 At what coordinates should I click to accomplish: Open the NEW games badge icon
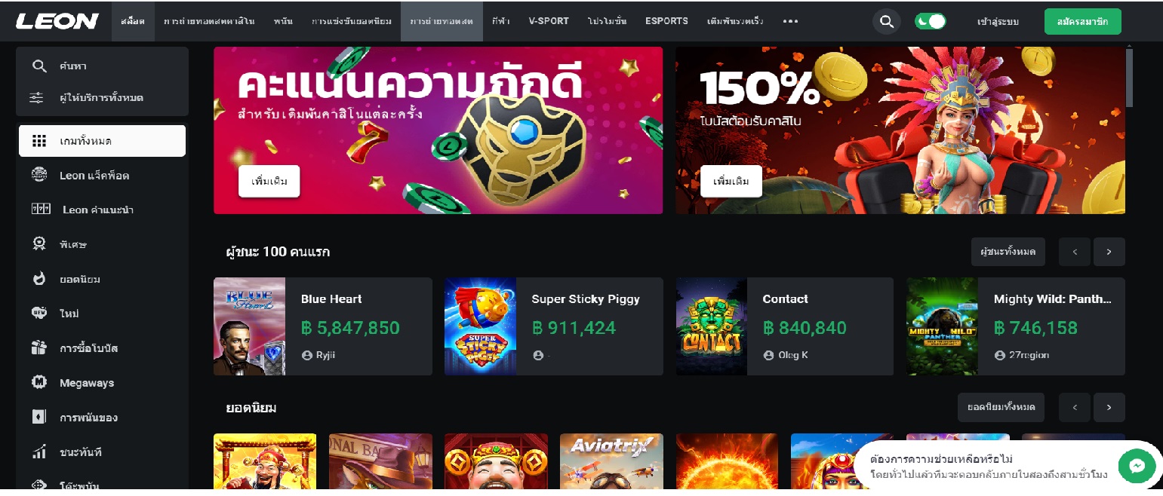[39, 313]
